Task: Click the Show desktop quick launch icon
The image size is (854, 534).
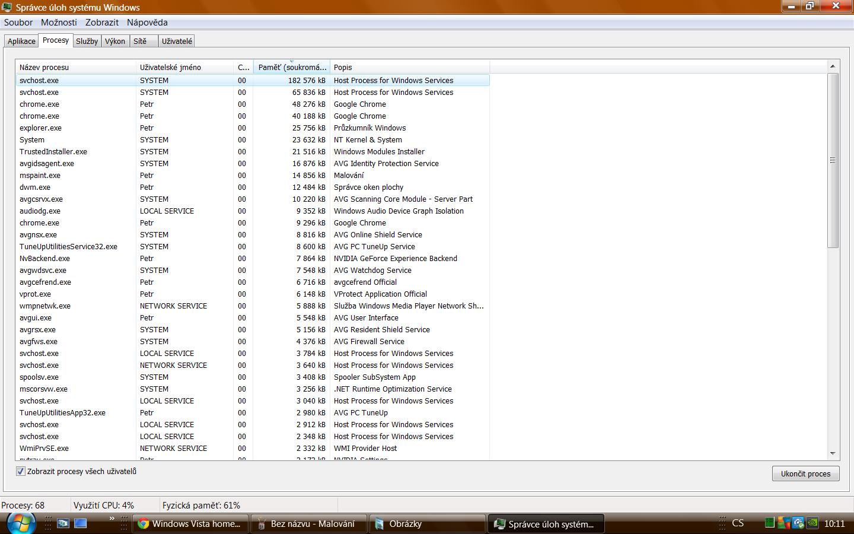Action: click(81, 523)
